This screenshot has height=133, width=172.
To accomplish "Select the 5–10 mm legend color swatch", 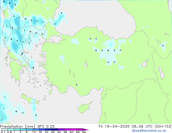I will coord(30,129).
